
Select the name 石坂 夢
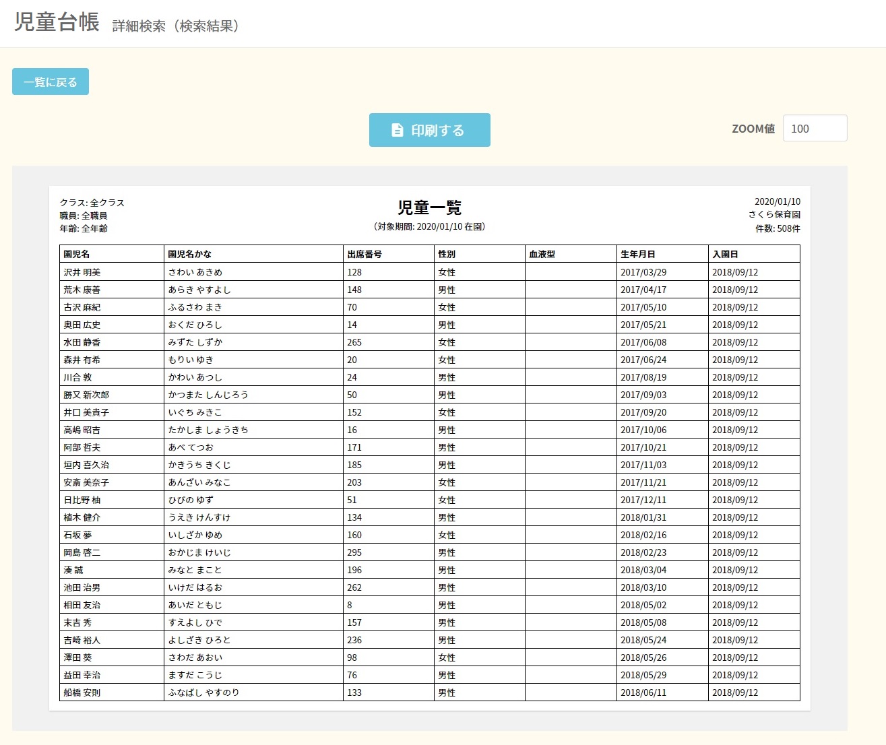tap(77, 535)
